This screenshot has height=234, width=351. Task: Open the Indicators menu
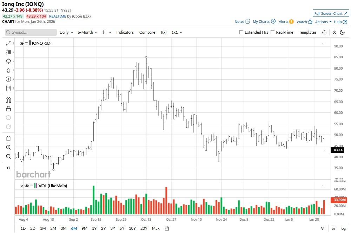125,32
